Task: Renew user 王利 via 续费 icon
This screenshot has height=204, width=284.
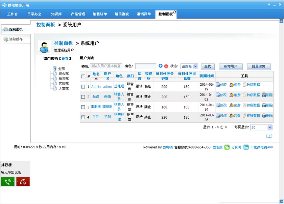Action: tap(231, 115)
